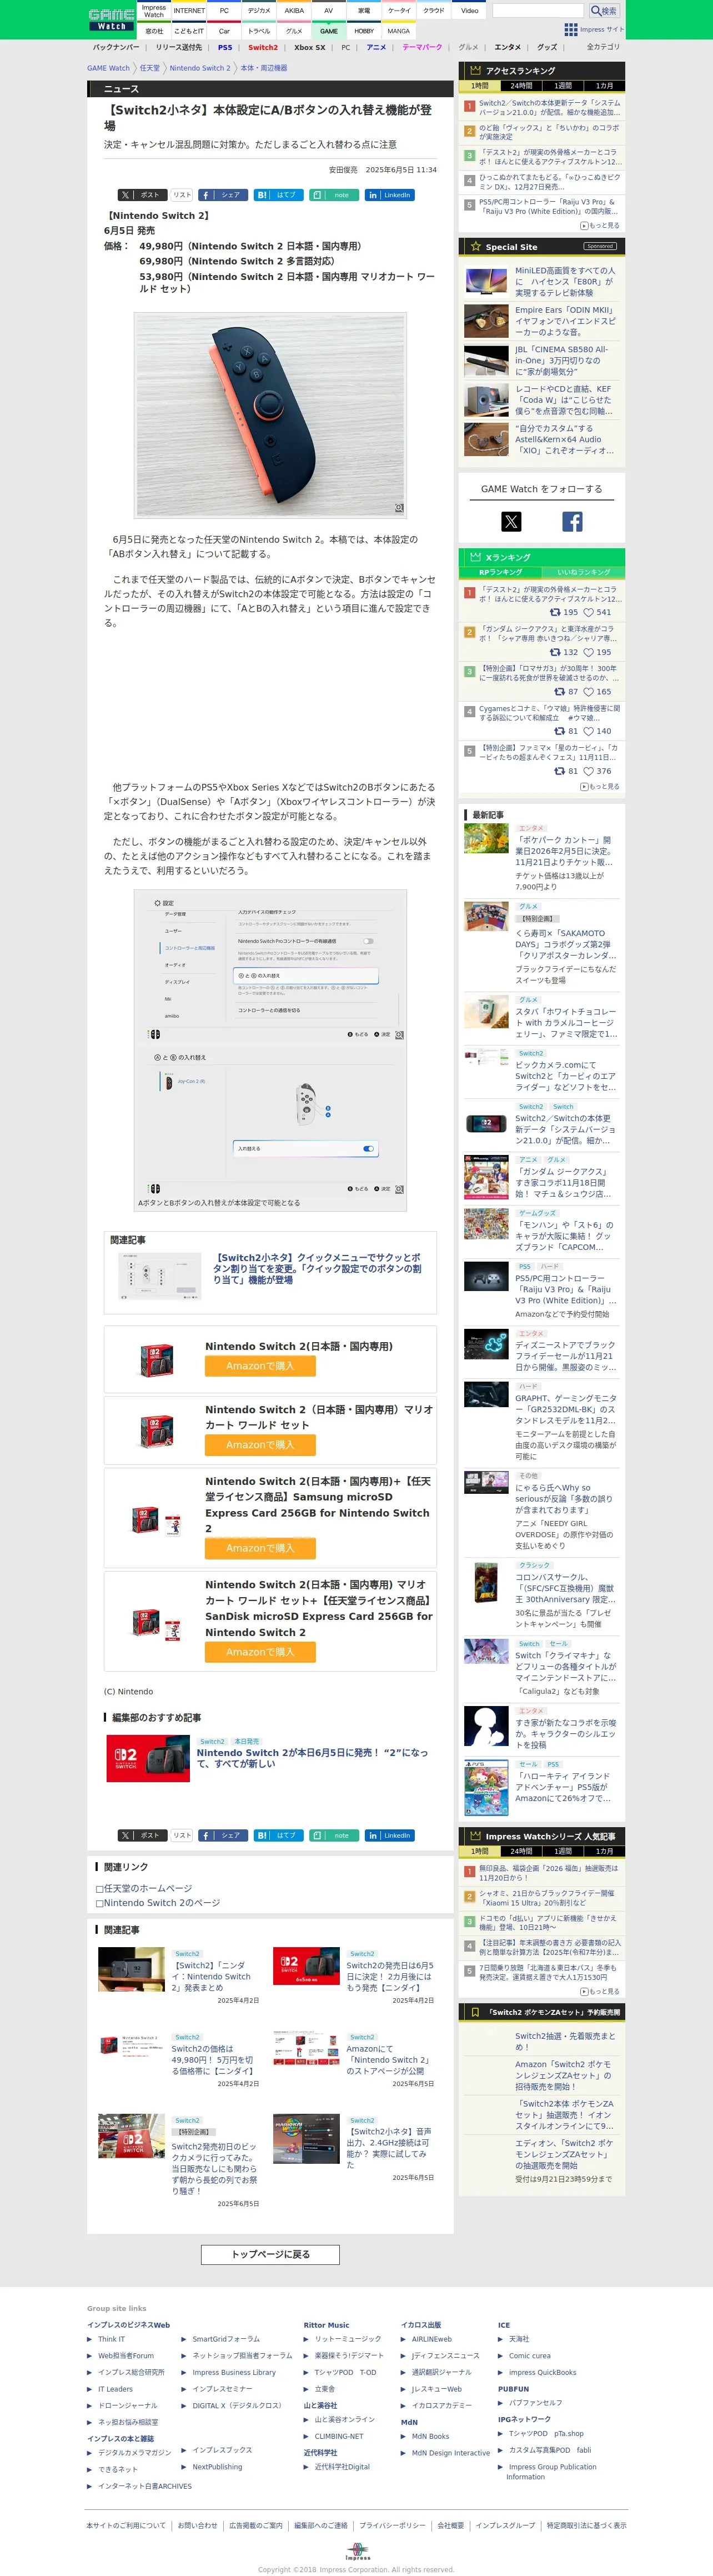Open the PS5 navigation menu item
The image size is (713, 2576).
(225, 47)
